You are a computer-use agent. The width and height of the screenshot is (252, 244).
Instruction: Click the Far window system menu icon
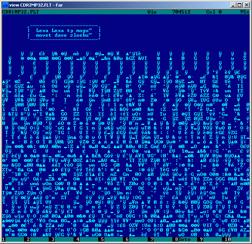point(5,5)
